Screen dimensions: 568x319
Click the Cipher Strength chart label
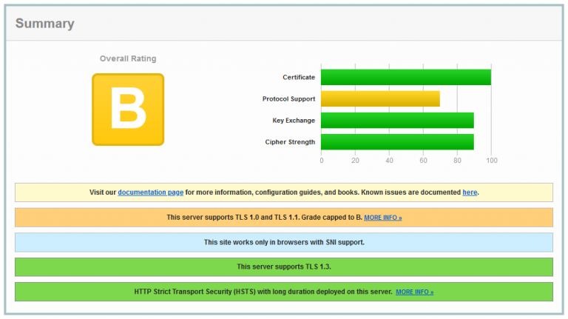[x=290, y=142]
